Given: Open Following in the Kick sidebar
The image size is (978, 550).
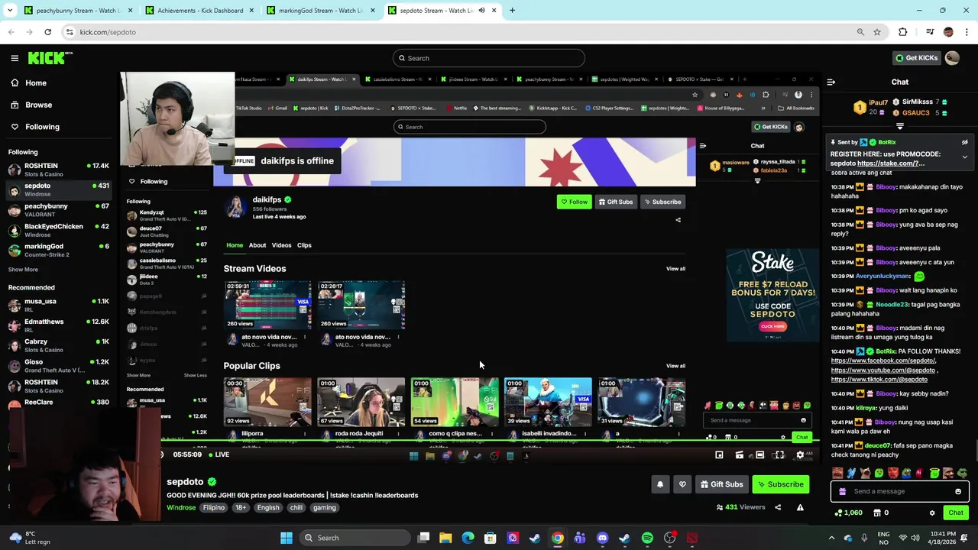Looking at the screenshot, I should pos(34,127).
